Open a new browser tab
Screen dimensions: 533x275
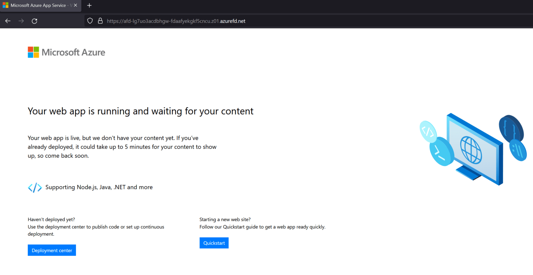tap(89, 5)
